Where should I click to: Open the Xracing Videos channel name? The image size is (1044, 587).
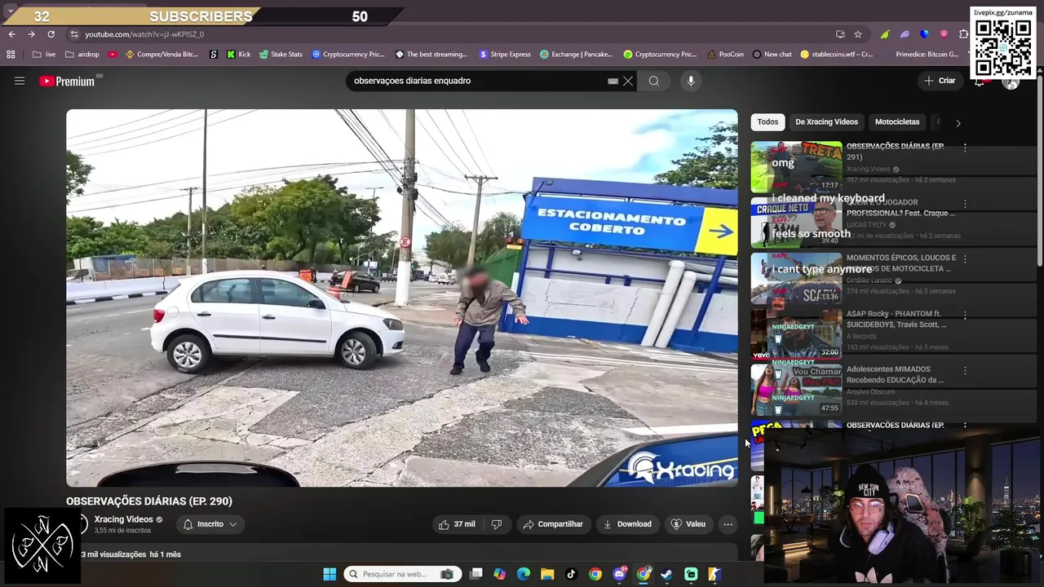(x=123, y=519)
